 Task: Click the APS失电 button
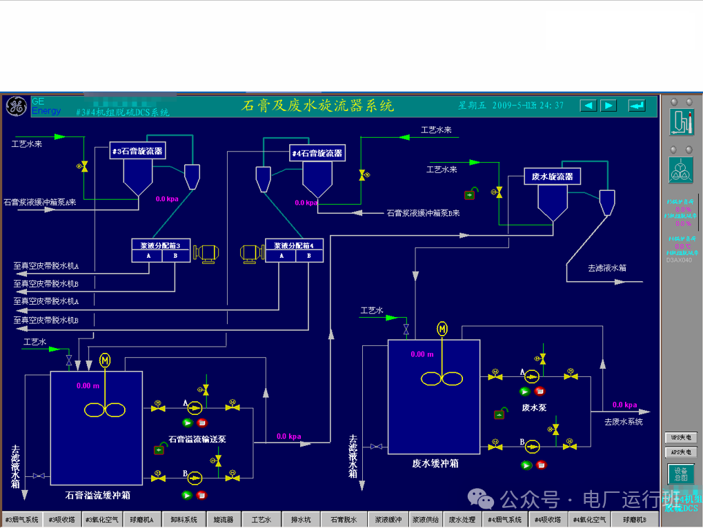pyautogui.click(x=681, y=452)
